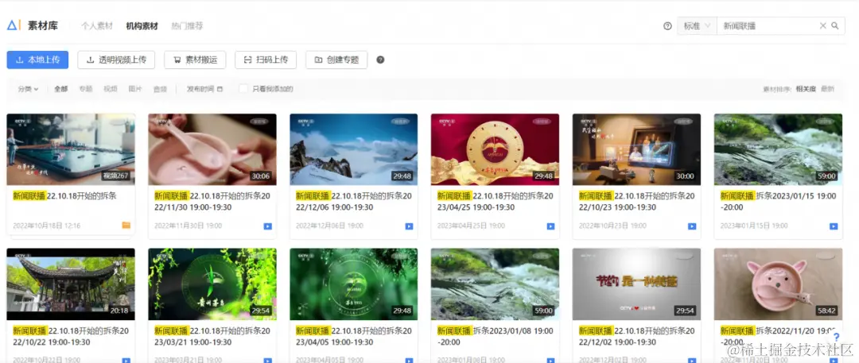Open 节约 grey thumbnail of 2022/12/02
The width and height of the screenshot is (859, 363).
tap(636, 284)
